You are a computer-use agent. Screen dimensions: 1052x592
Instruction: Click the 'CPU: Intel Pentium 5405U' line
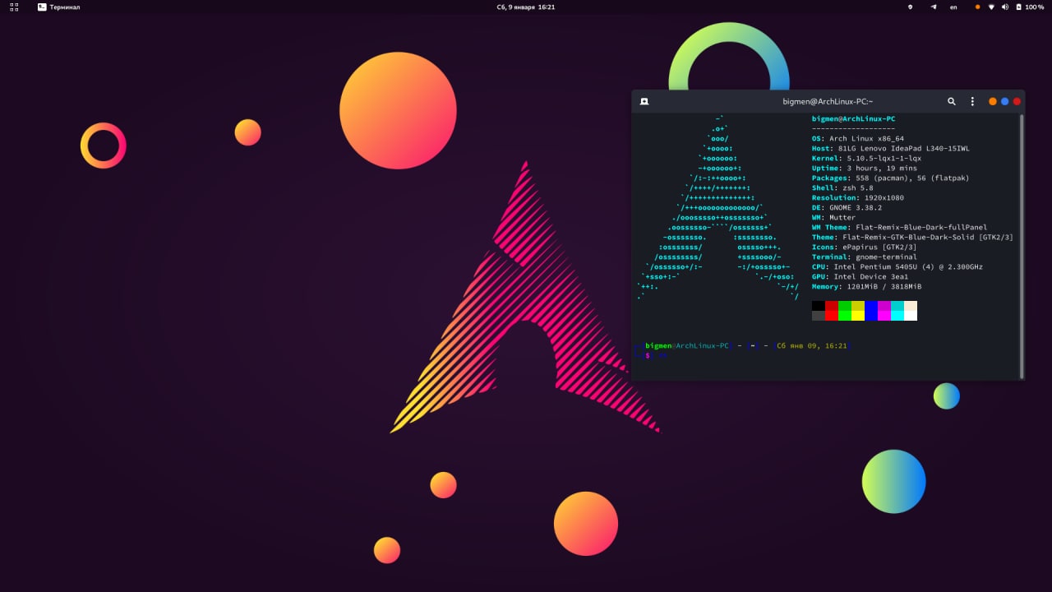click(x=897, y=267)
